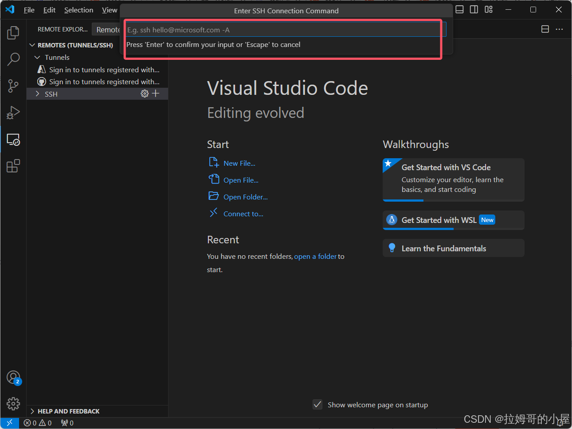Open the Run and Debug view
Screen dimensions: 572x429
[13, 113]
